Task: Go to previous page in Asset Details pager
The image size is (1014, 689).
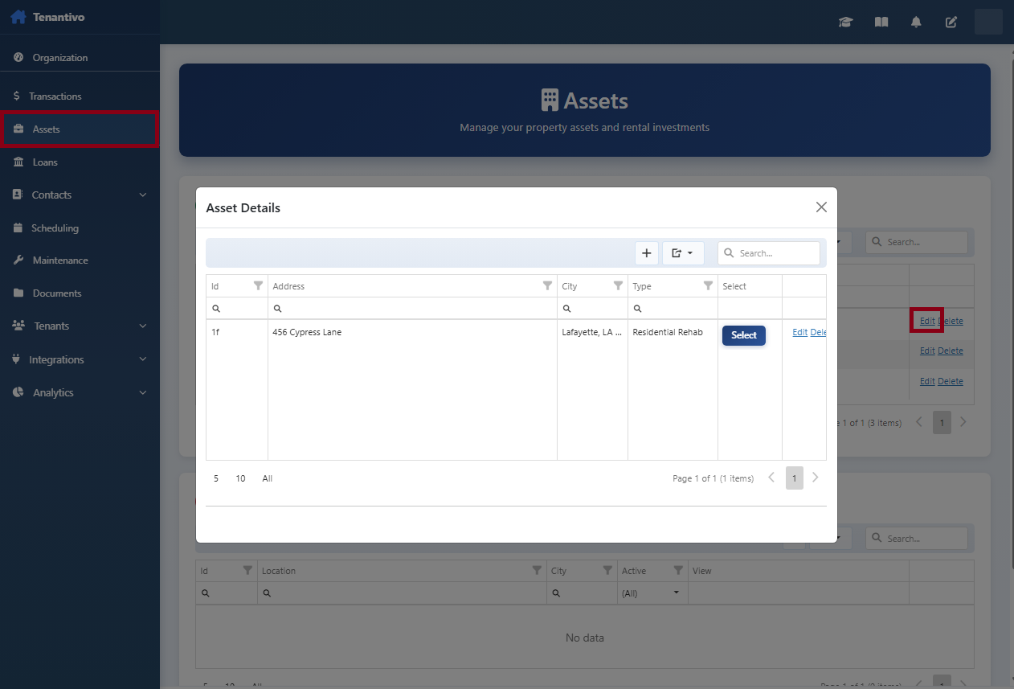Action: (771, 478)
